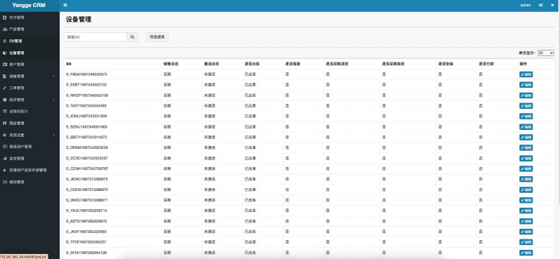Click the paper plane 发货管理 icon
Screen dimensions: 560x259
[x=4, y=158]
